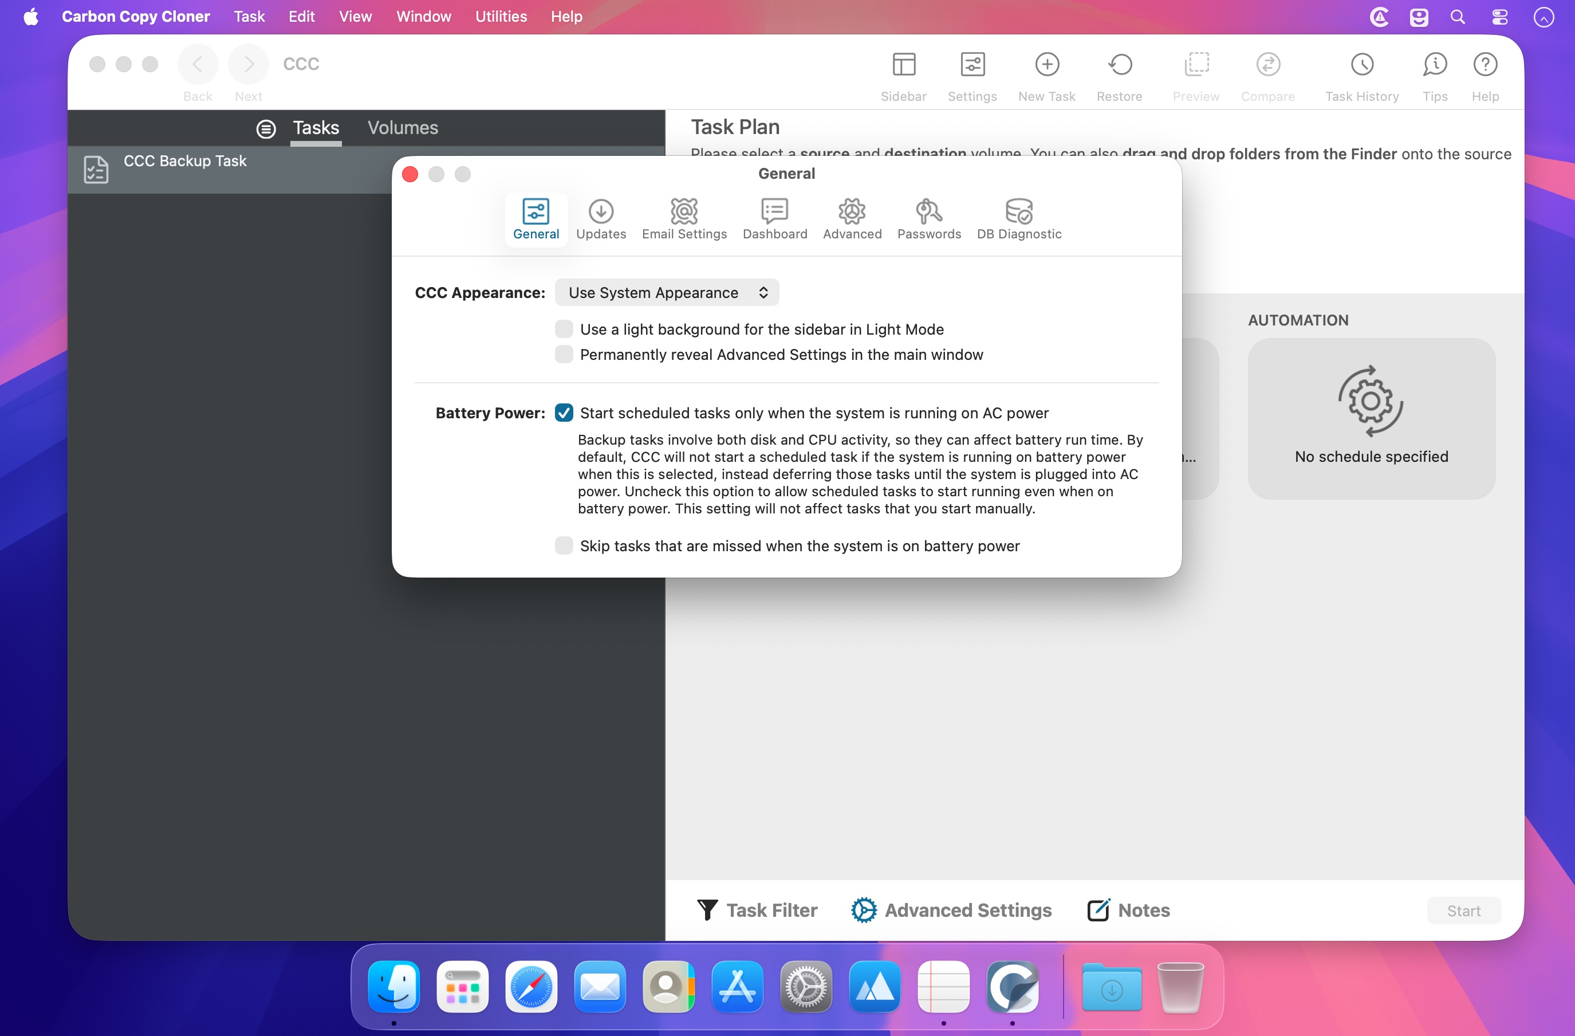1575x1036 pixels.
Task: Click the task list options icon beside Tasks
Action: [x=266, y=128]
